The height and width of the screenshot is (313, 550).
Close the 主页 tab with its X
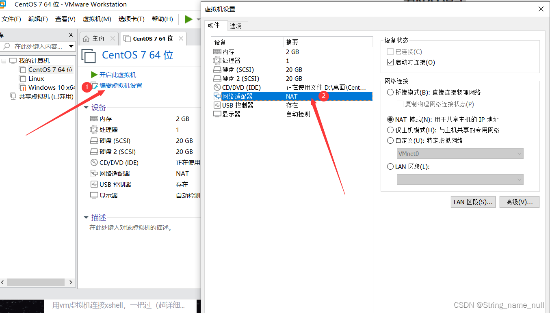pyautogui.click(x=113, y=39)
